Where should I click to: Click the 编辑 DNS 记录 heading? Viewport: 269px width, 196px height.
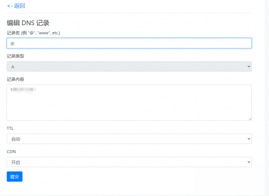(x=28, y=23)
